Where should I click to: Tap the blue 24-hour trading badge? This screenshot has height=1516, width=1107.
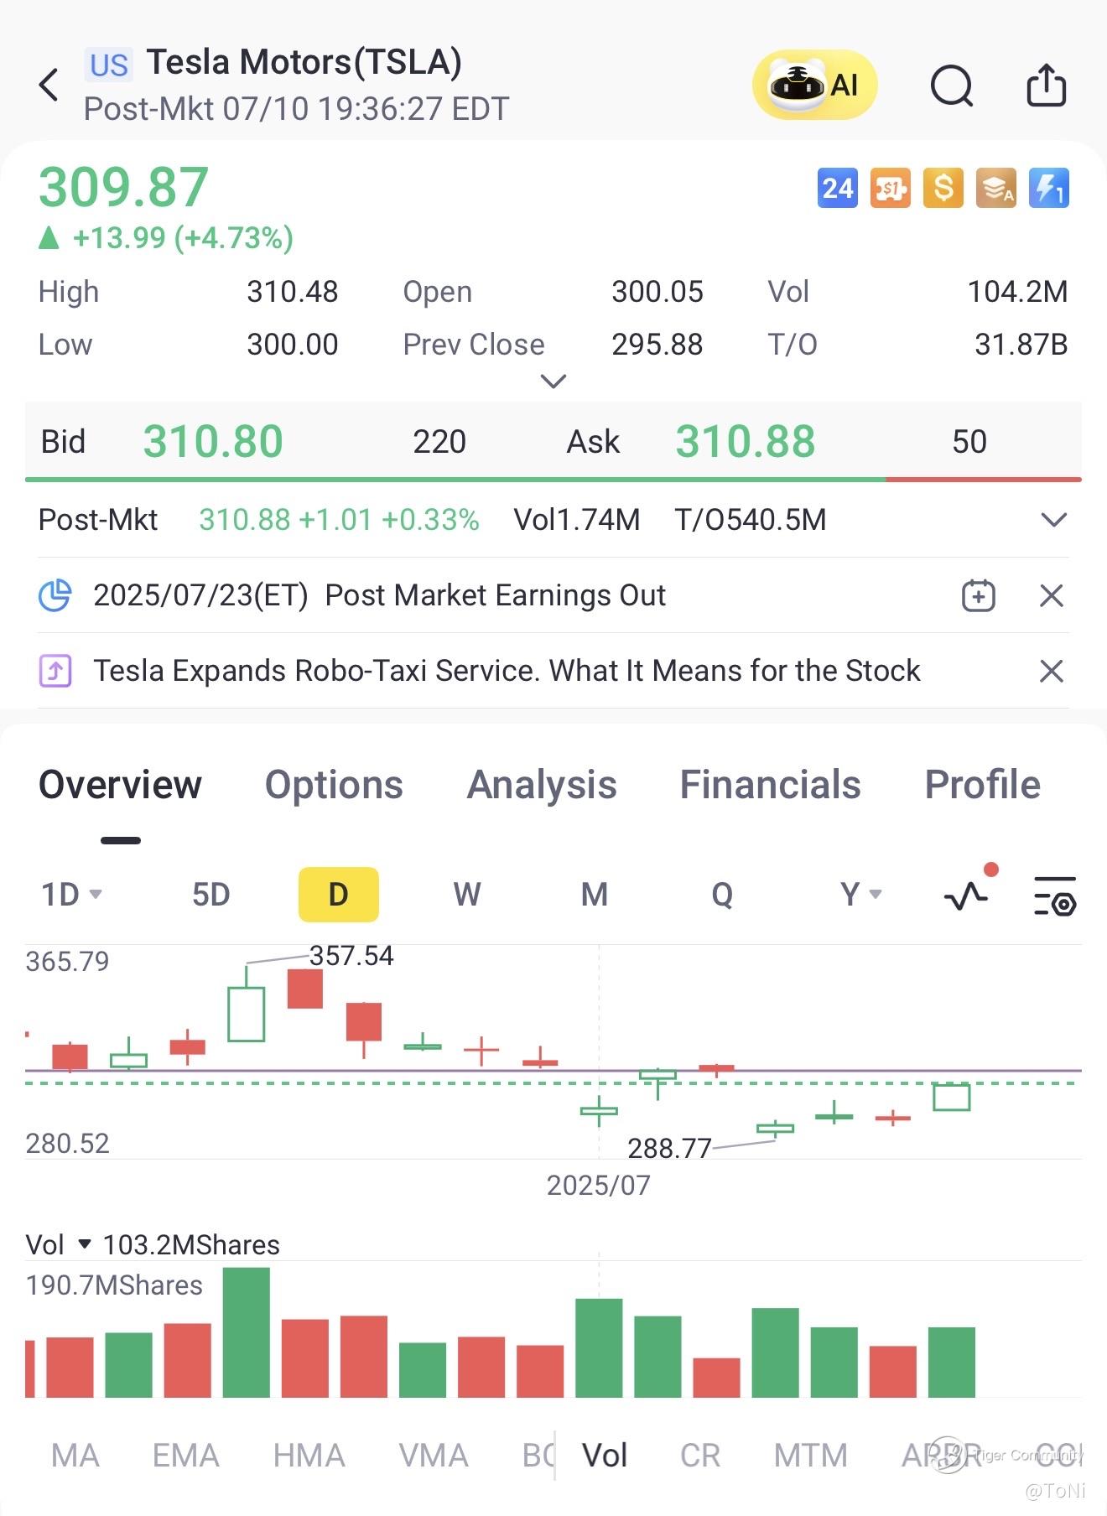pyautogui.click(x=837, y=188)
